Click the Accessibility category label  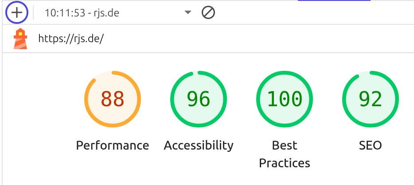pos(199,145)
